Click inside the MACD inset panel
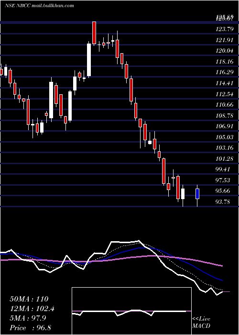The width and height of the screenshot is (239, 335). coord(131,311)
